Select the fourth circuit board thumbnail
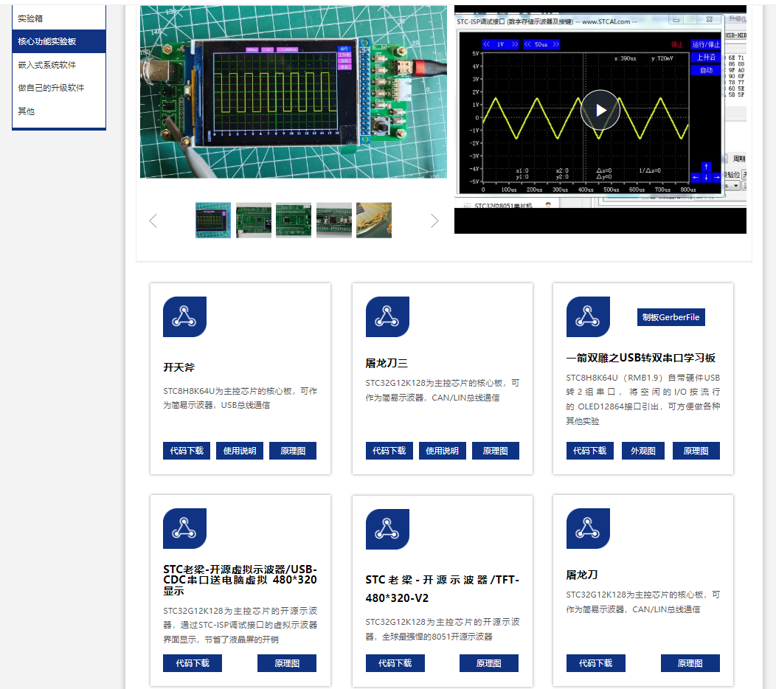The image size is (776, 689). (334, 221)
